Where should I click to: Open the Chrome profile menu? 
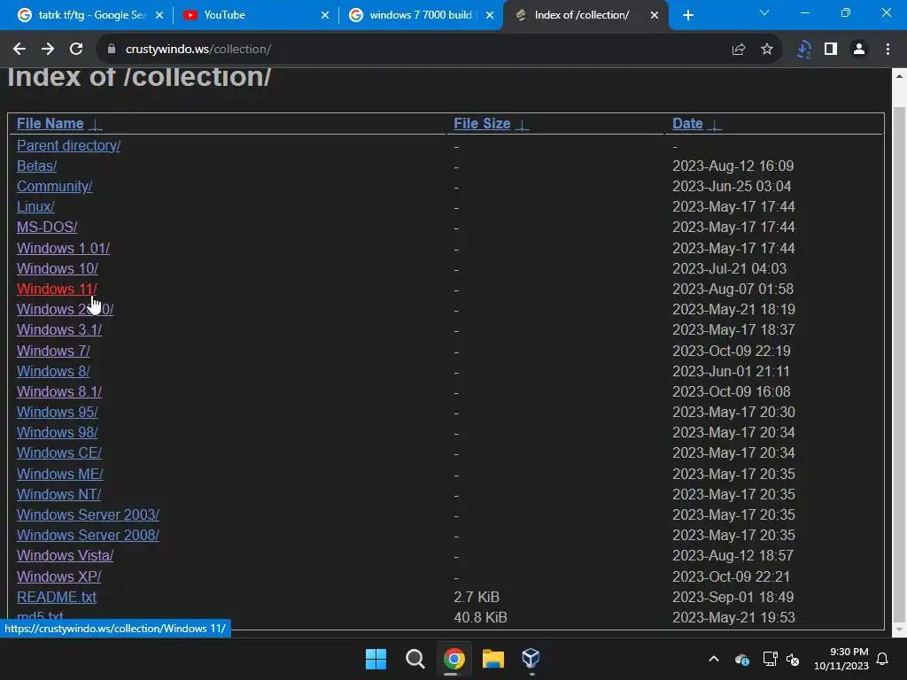pos(859,50)
